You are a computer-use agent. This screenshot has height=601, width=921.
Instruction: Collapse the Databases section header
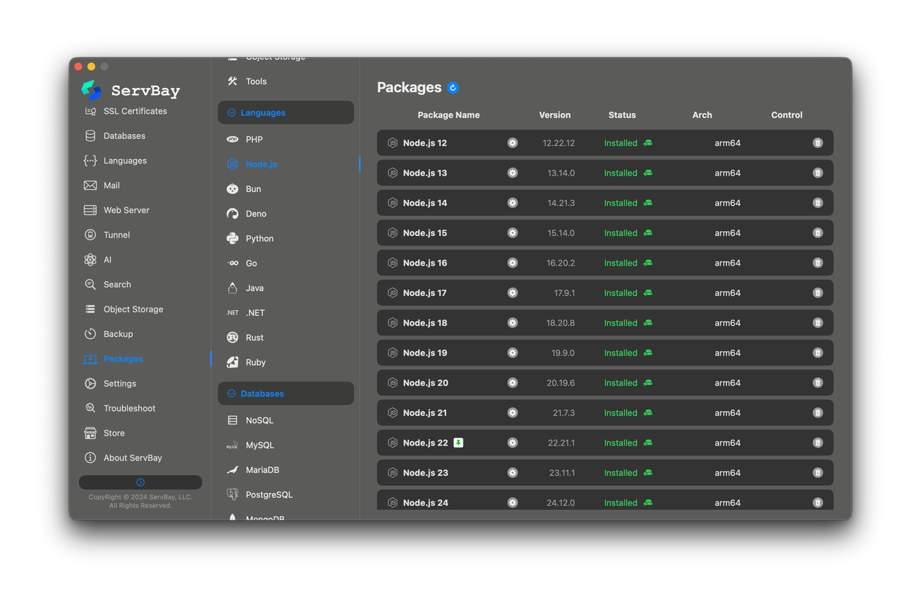pos(286,394)
